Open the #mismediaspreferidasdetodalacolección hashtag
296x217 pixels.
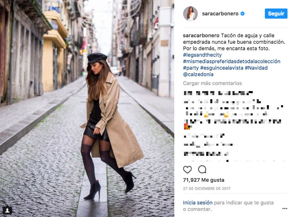[x=232, y=62]
